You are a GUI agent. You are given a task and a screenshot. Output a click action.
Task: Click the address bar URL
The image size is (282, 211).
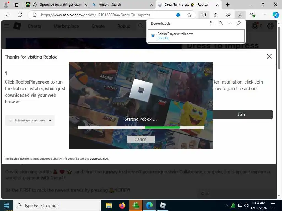tap(95, 15)
